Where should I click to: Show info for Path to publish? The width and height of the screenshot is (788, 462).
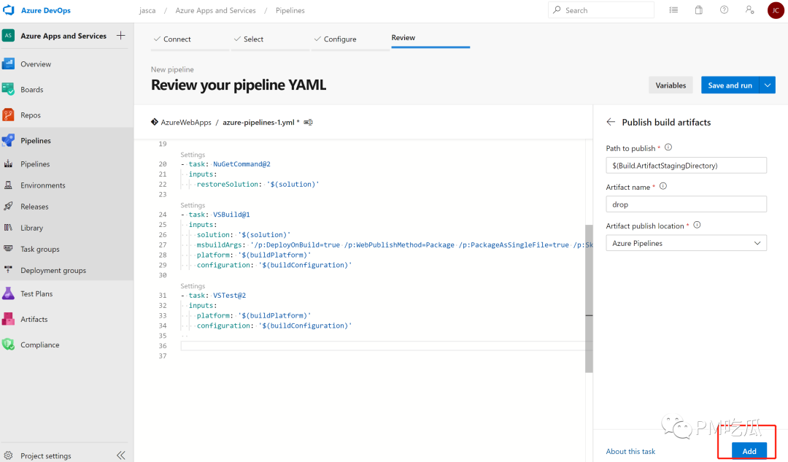[668, 147]
